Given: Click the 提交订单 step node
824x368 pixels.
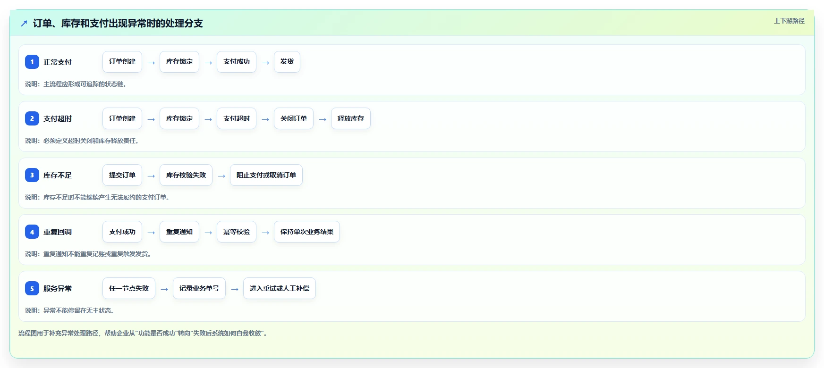Looking at the screenshot, I should [122, 175].
